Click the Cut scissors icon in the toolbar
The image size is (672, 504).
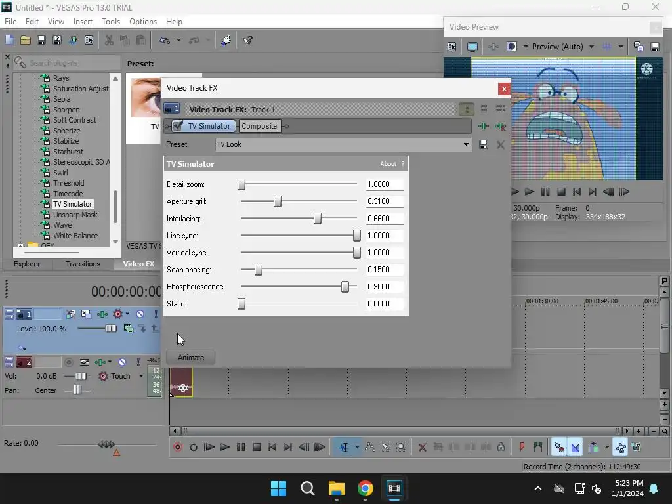pyautogui.click(x=110, y=40)
